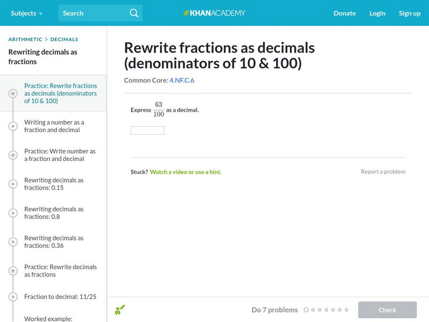The image size is (429, 322).
Task: Open the Login page
Action: pyautogui.click(x=377, y=13)
